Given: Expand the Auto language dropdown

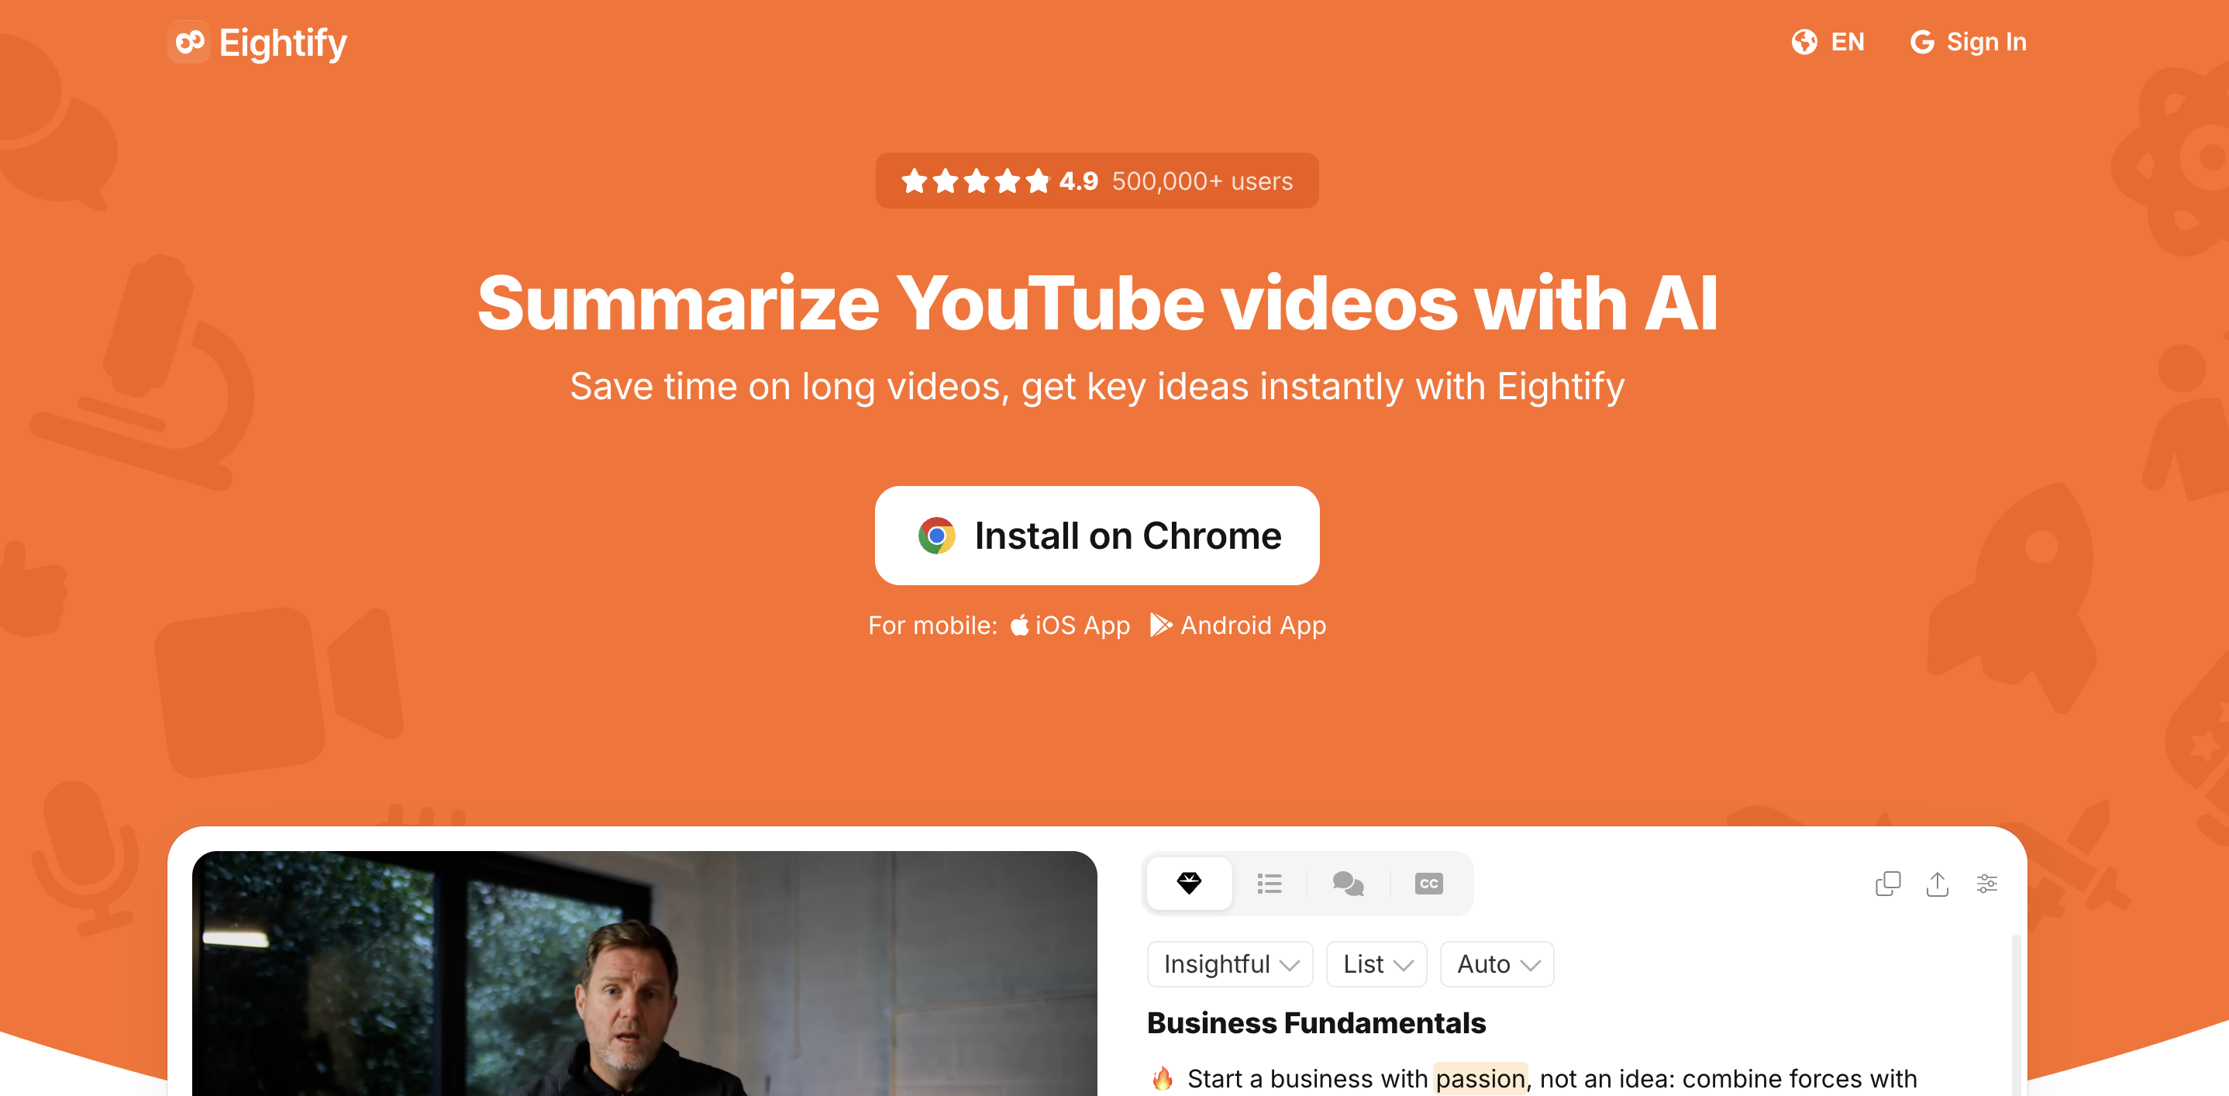Looking at the screenshot, I should [1496, 963].
